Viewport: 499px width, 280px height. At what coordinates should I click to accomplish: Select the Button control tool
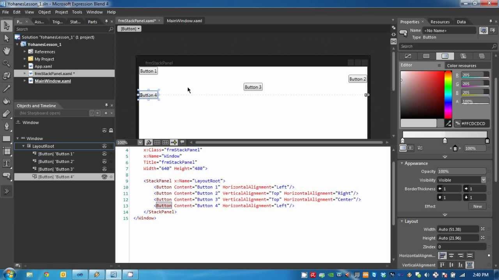tap(6, 176)
